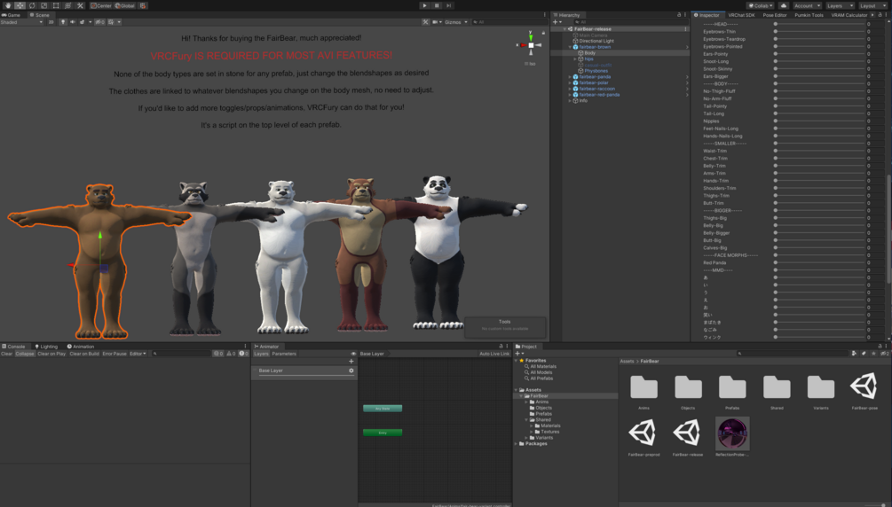This screenshot has width=892, height=507.
Task: Toggle pivot mode Center button
Action: pyautogui.click(x=101, y=5)
